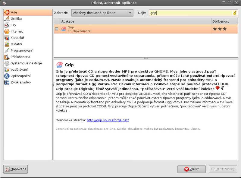Show the Kancelář category

(x=28, y=38)
